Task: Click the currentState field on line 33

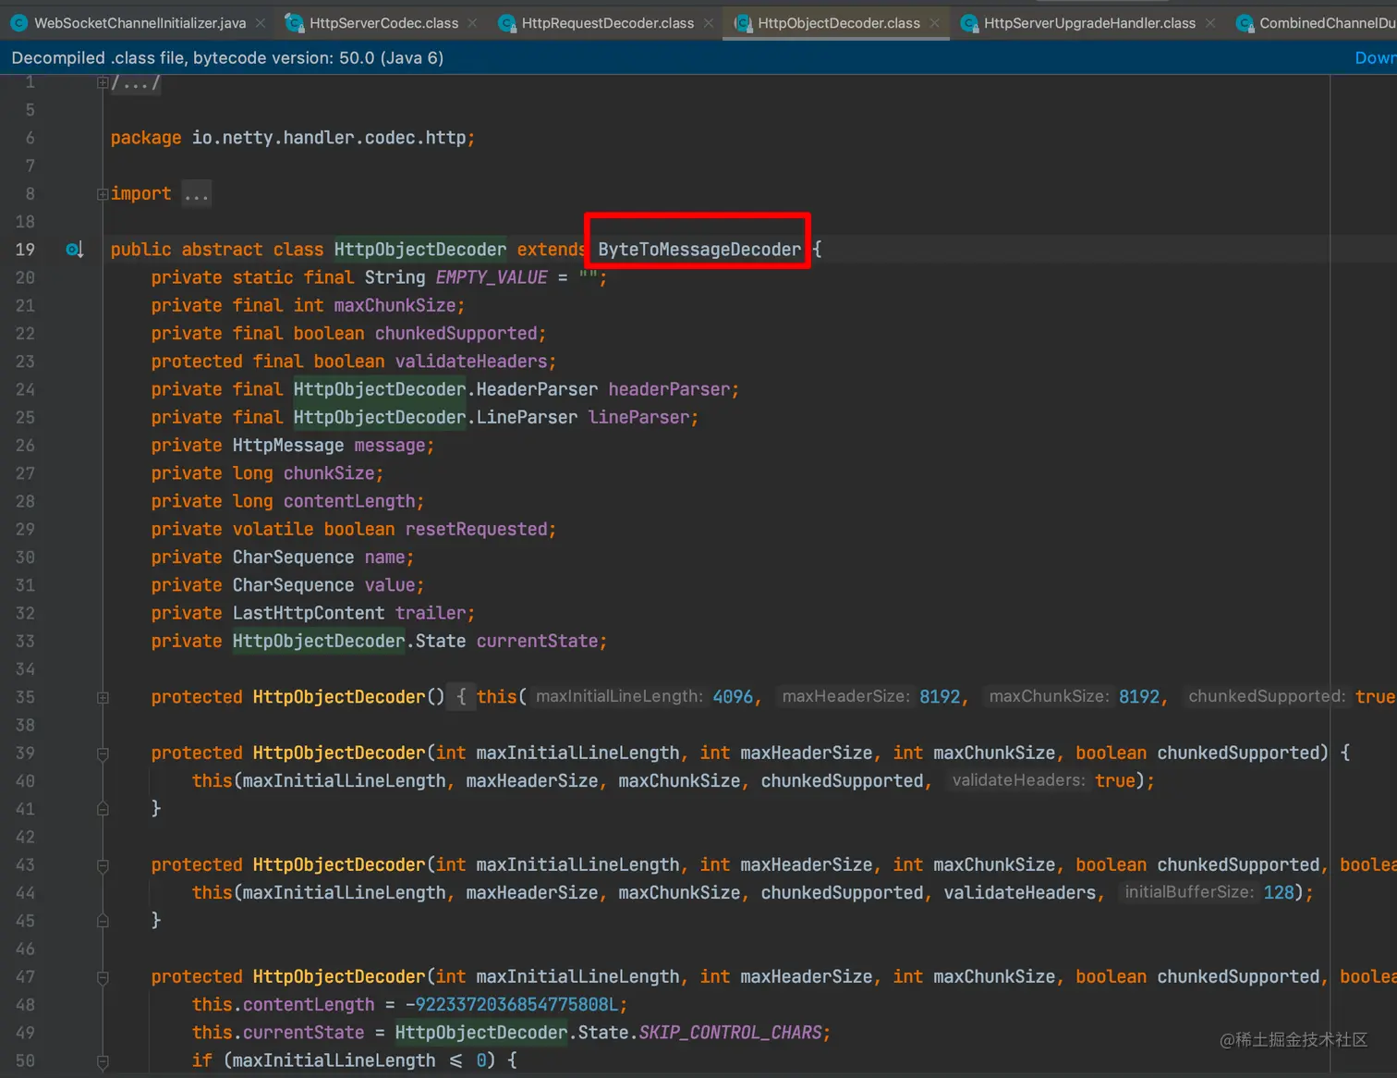Action: click(x=538, y=642)
